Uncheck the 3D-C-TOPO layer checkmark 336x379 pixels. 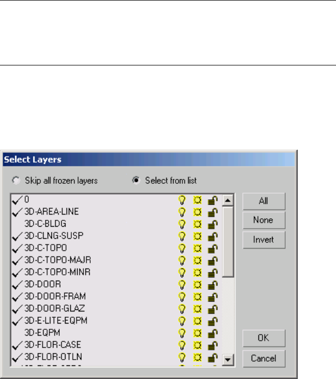17,249
